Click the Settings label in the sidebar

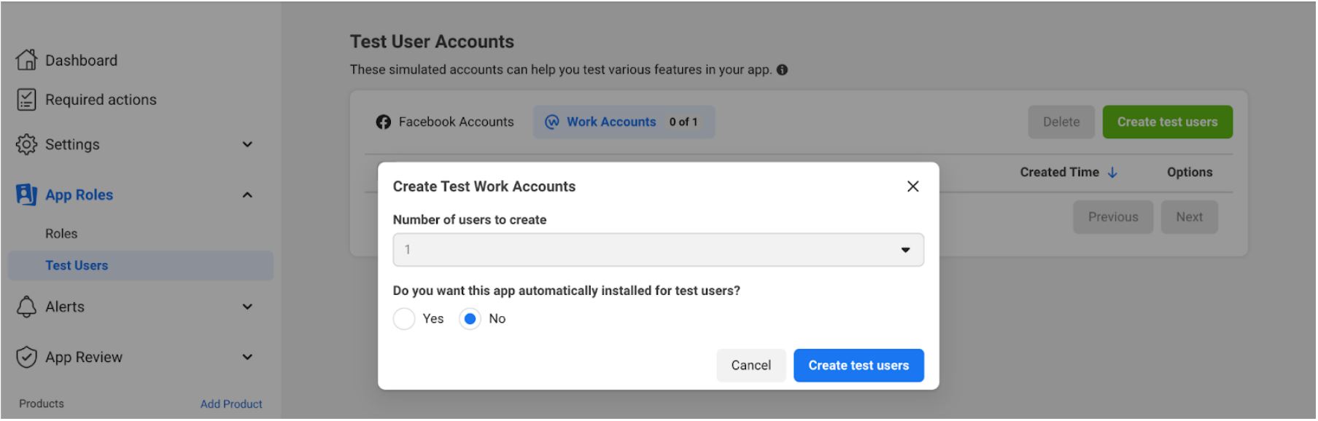[72, 144]
